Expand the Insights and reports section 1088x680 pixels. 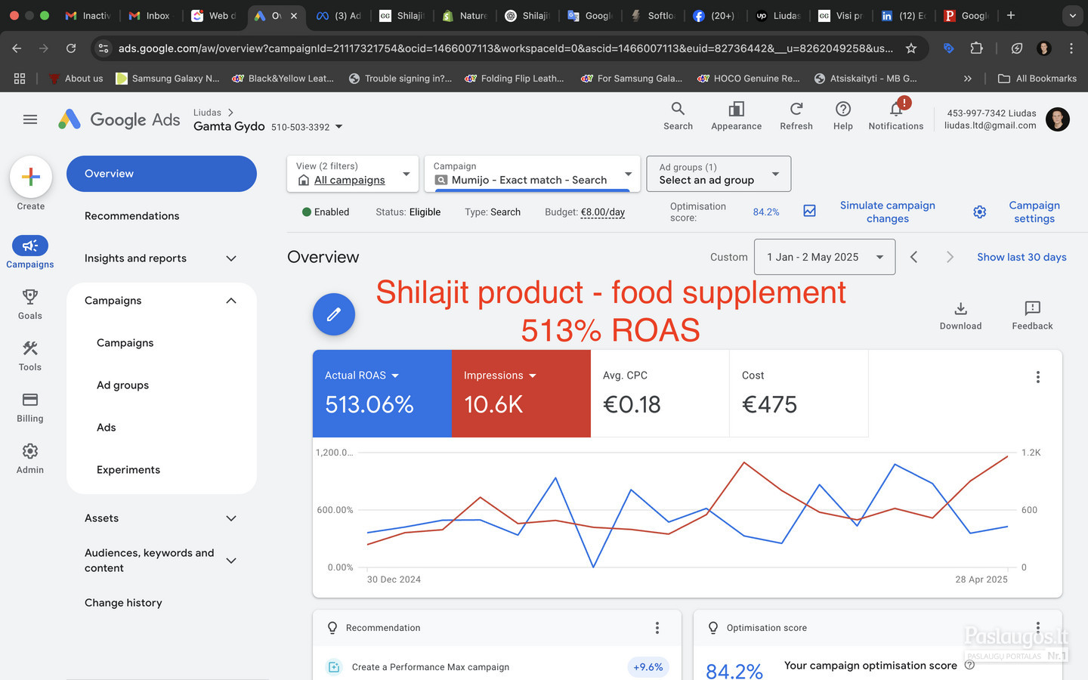(x=231, y=258)
